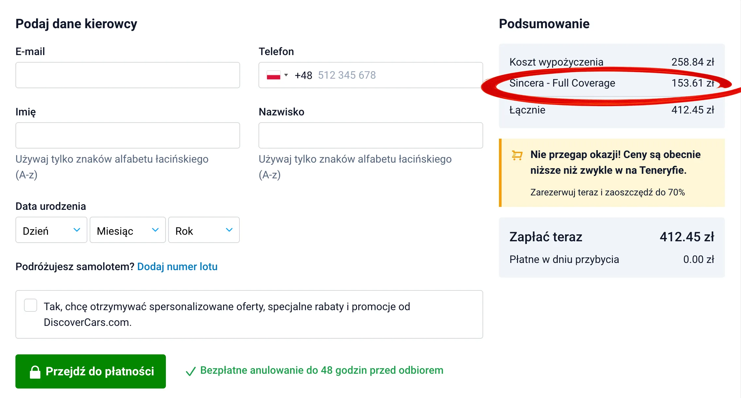Click the lock icon on the green payment button
The image size is (741, 398).
[35, 371]
